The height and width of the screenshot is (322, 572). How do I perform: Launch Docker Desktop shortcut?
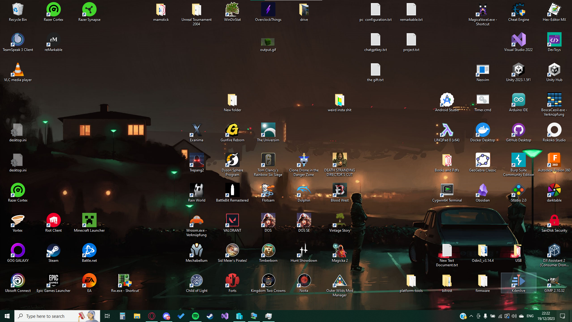(483, 132)
